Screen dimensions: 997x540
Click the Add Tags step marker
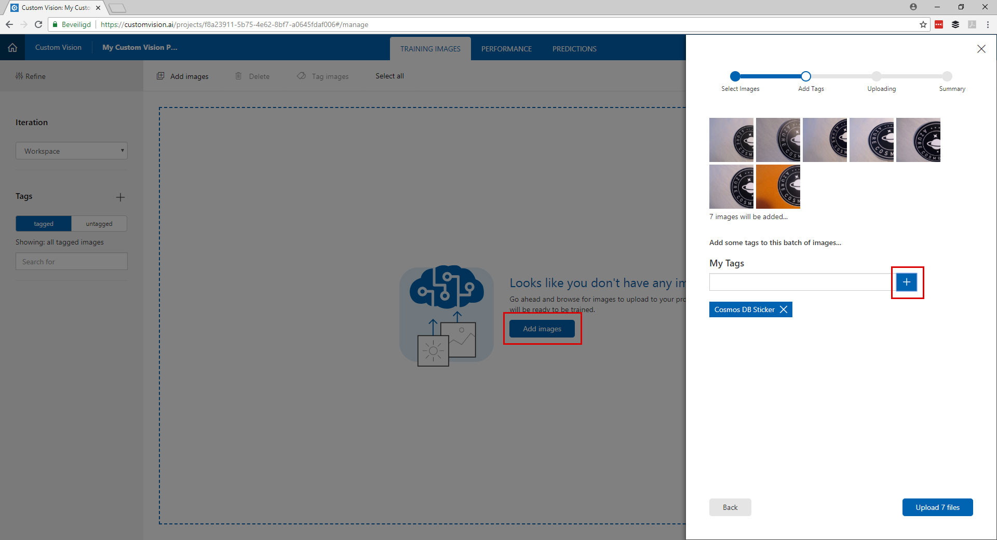click(x=806, y=76)
